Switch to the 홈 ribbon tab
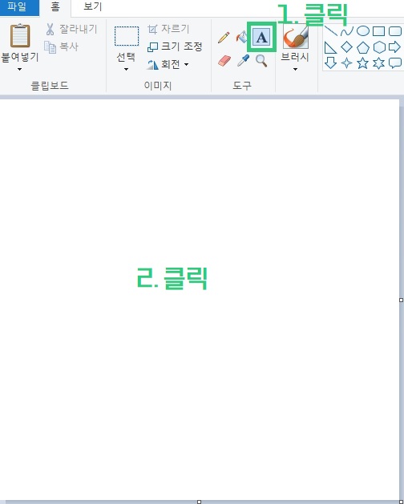Viewport: 404px width, 504px height. pyautogui.click(x=55, y=7)
